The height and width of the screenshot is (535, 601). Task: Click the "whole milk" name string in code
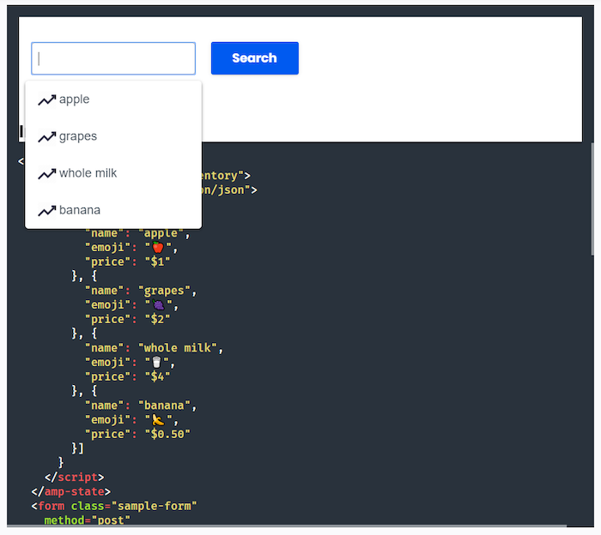tap(178, 348)
